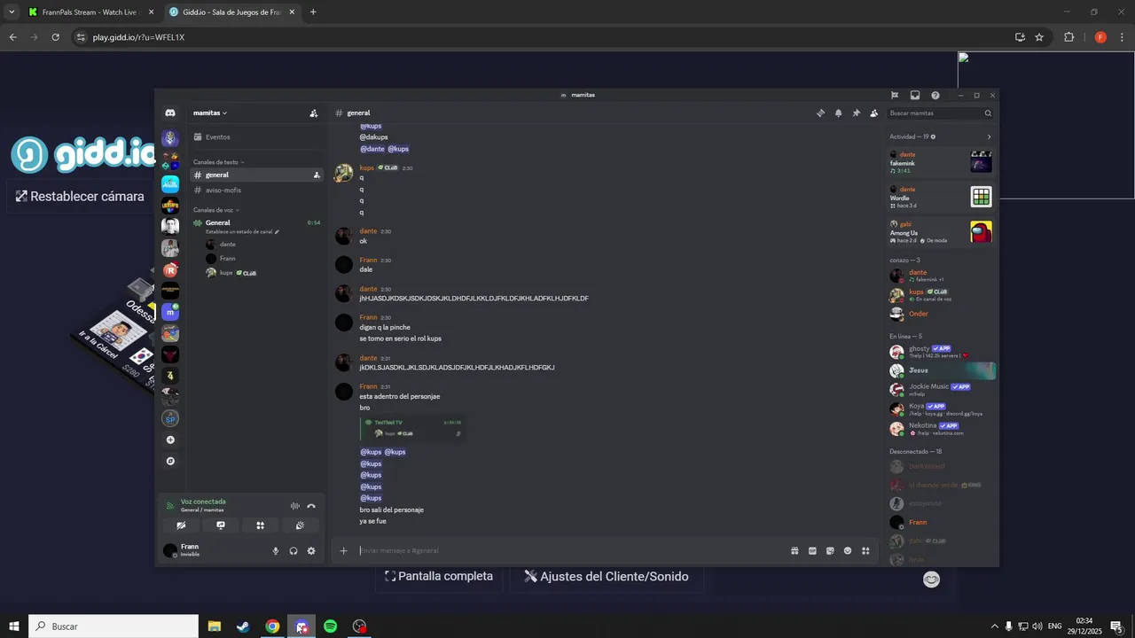Open GIF picker in message bar
This screenshot has width=1135, height=638.
point(812,550)
